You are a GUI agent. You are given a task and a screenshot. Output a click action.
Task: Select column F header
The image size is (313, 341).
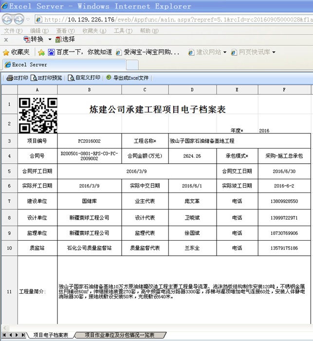284,90
